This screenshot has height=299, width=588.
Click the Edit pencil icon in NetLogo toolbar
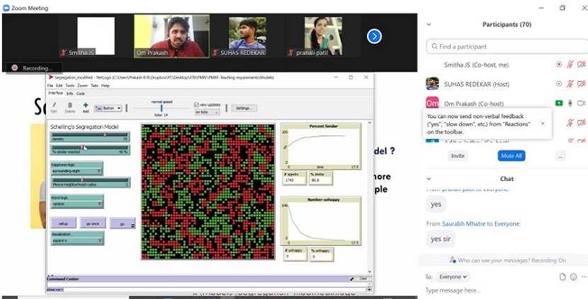(x=54, y=106)
